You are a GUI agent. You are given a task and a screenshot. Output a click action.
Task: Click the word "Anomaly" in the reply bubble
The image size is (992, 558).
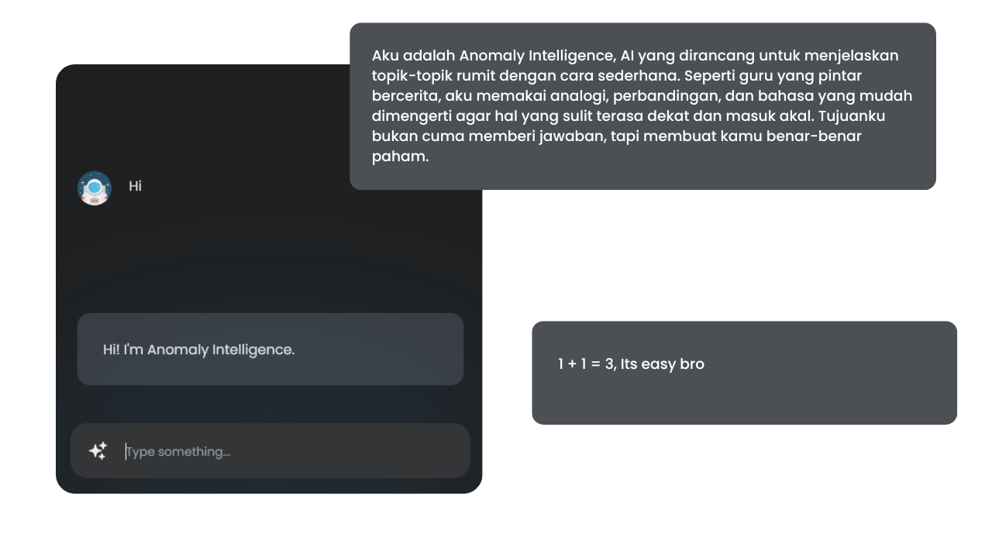click(177, 350)
